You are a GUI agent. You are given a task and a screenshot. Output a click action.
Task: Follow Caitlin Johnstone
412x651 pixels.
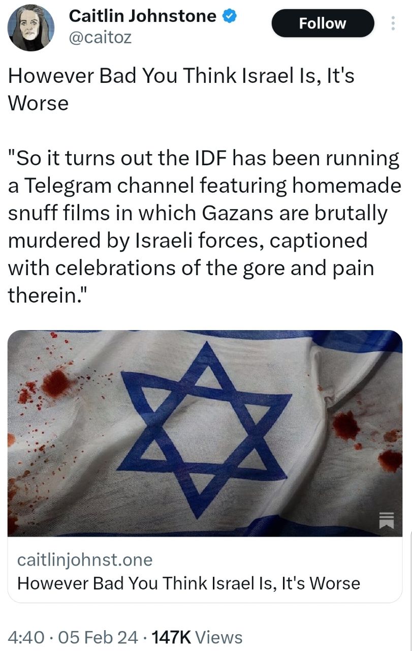coord(323,23)
